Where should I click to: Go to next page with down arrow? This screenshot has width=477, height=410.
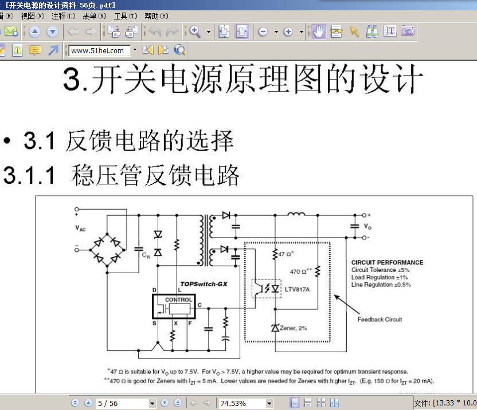point(52,31)
